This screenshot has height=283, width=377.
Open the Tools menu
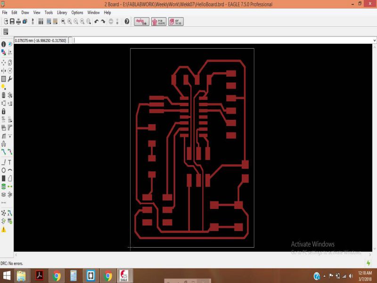click(49, 13)
